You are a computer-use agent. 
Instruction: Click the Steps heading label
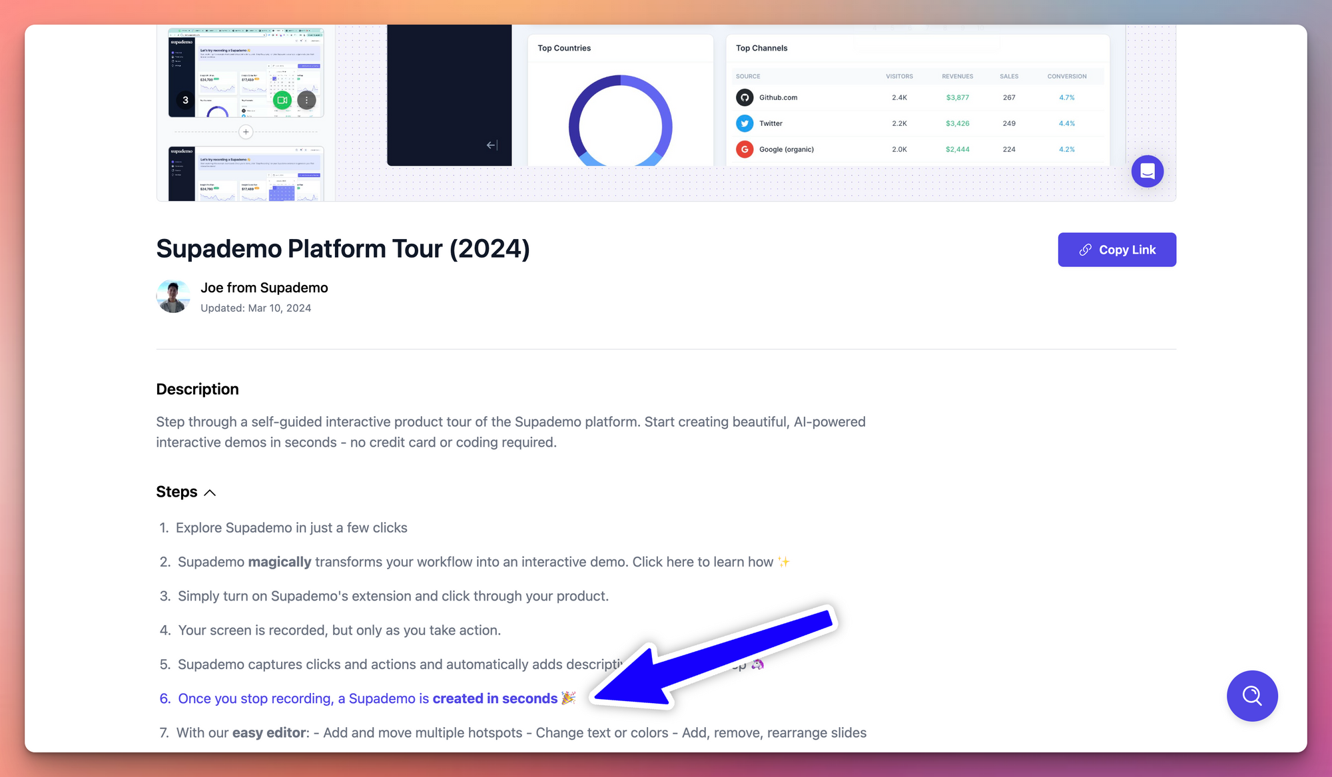pyautogui.click(x=176, y=492)
